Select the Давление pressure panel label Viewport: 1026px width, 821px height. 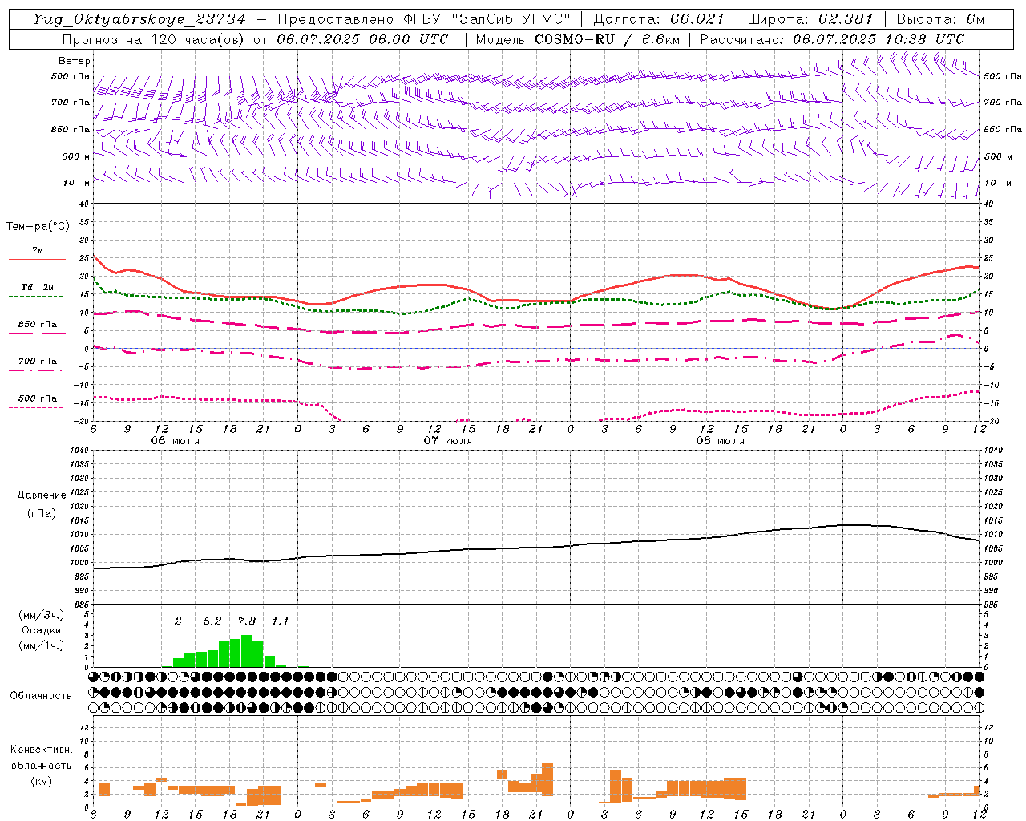pos(43,495)
